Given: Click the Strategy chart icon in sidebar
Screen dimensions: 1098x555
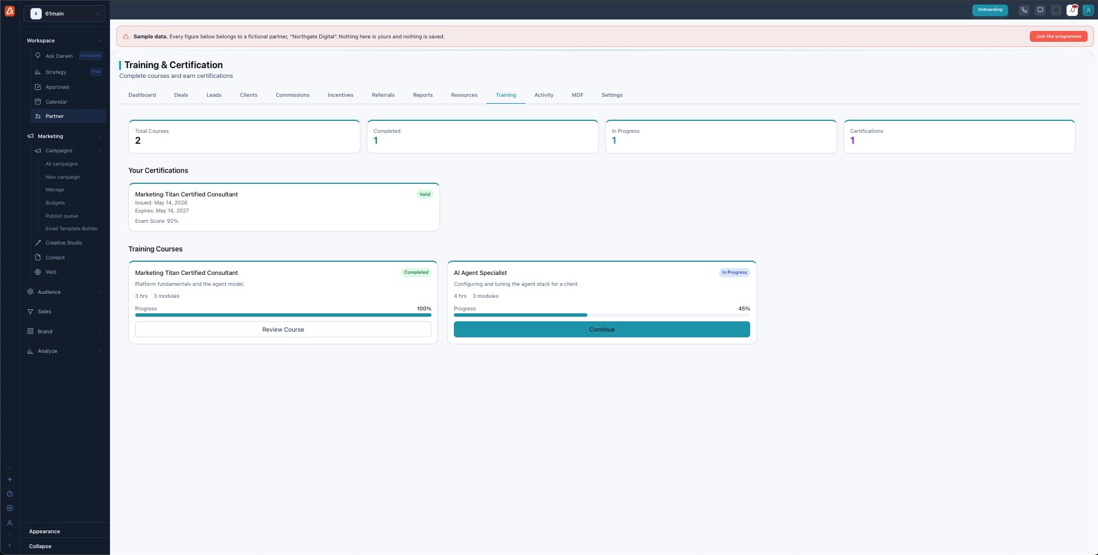Looking at the screenshot, I should click(x=38, y=72).
